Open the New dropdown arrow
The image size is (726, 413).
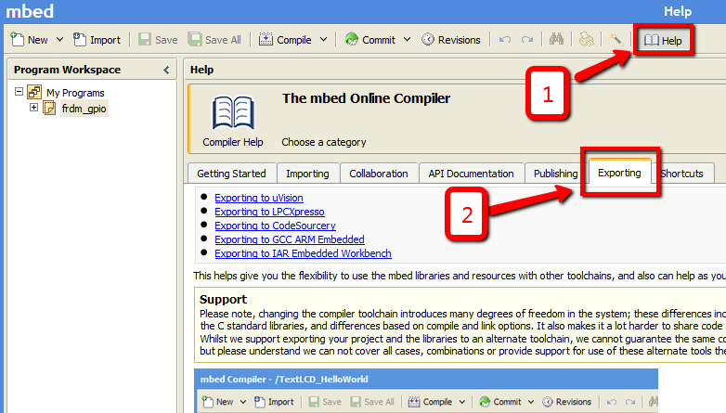[59, 40]
